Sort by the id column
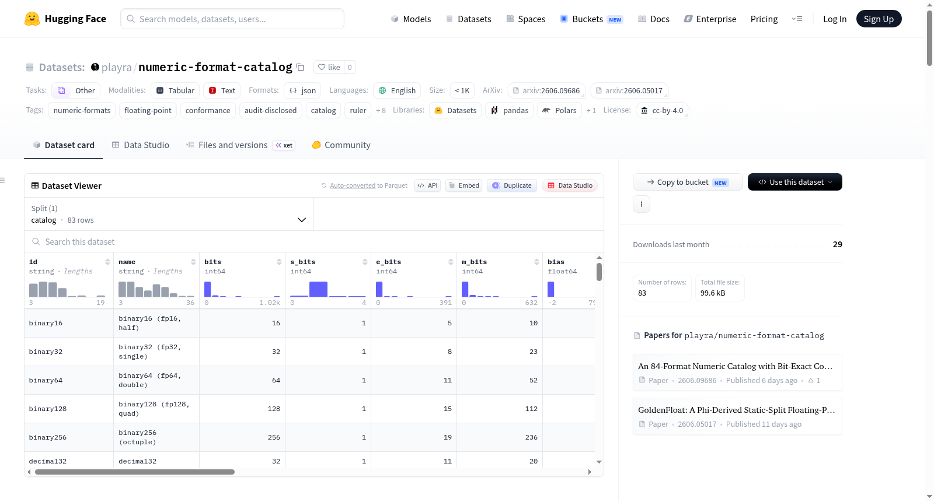The height and width of the screenshot is (502, 934). pos(107,262)
